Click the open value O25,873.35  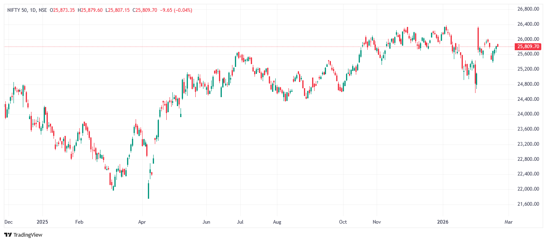pyautogui.click(x=62, y=10)
